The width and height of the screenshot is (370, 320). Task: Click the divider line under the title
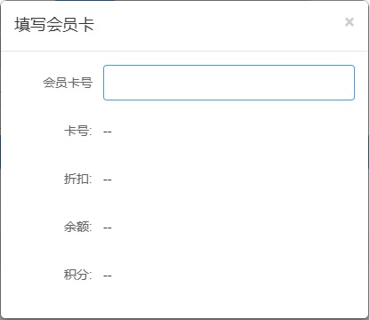pyautogui.click(x=184, y=51)
